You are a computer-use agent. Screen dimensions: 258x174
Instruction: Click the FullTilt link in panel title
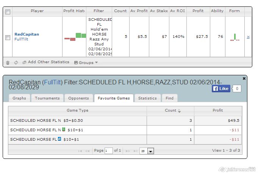(x=52, y=82)
